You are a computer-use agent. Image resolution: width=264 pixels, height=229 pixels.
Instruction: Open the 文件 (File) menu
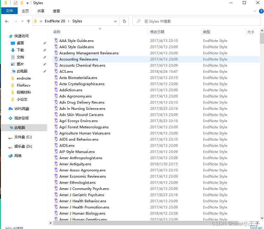point(9,11)
